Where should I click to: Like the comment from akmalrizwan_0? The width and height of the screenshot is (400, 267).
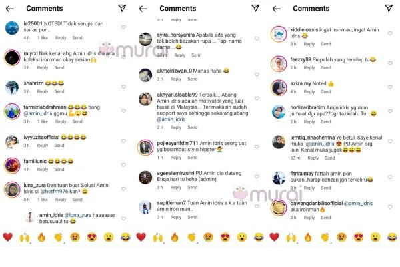[x=257, y=74]
